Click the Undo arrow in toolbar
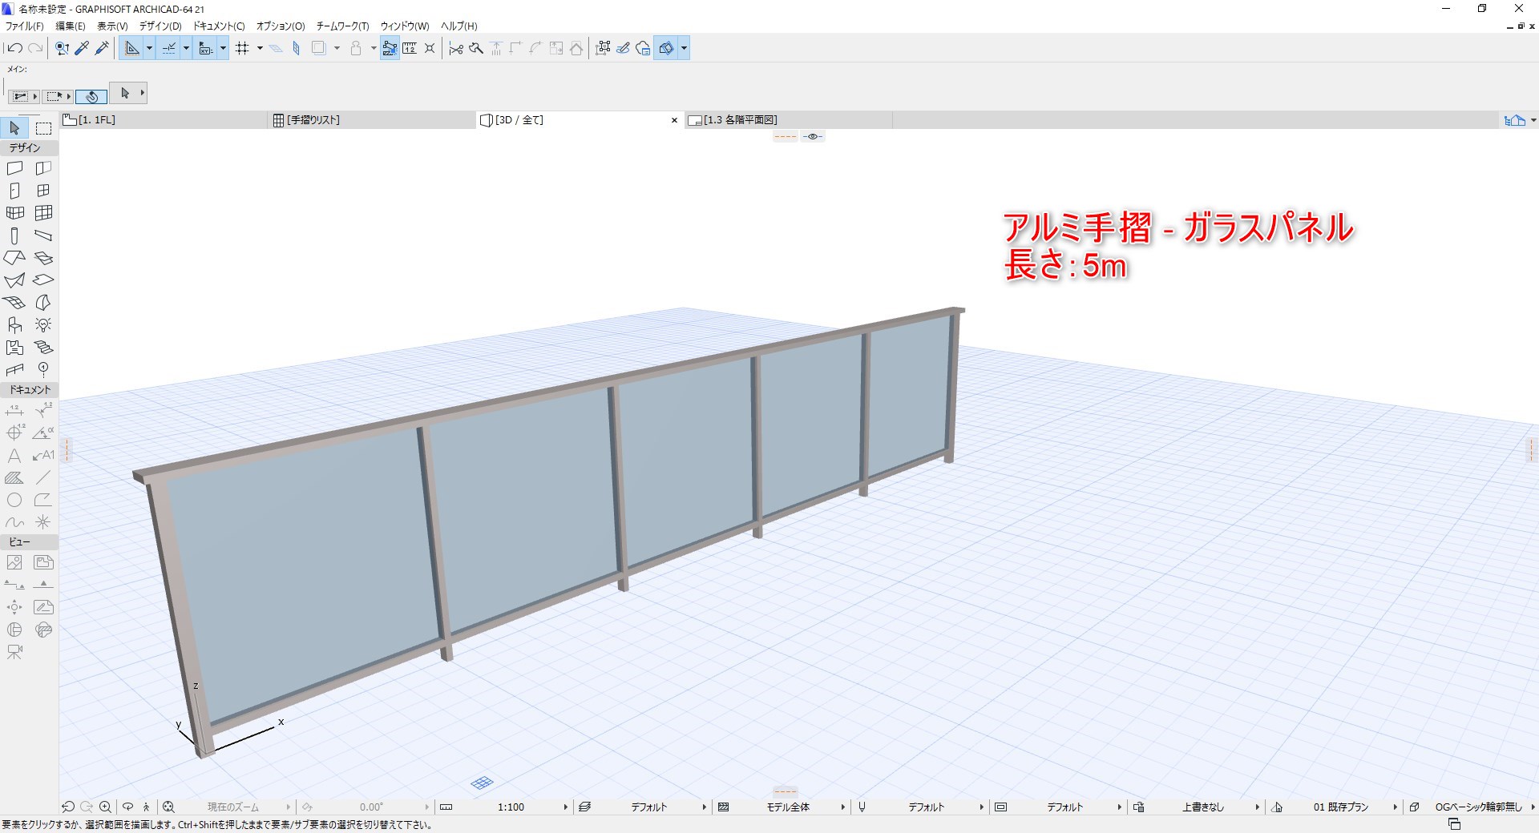Viewport: 1539px width, 833px height. pos(14,48)
